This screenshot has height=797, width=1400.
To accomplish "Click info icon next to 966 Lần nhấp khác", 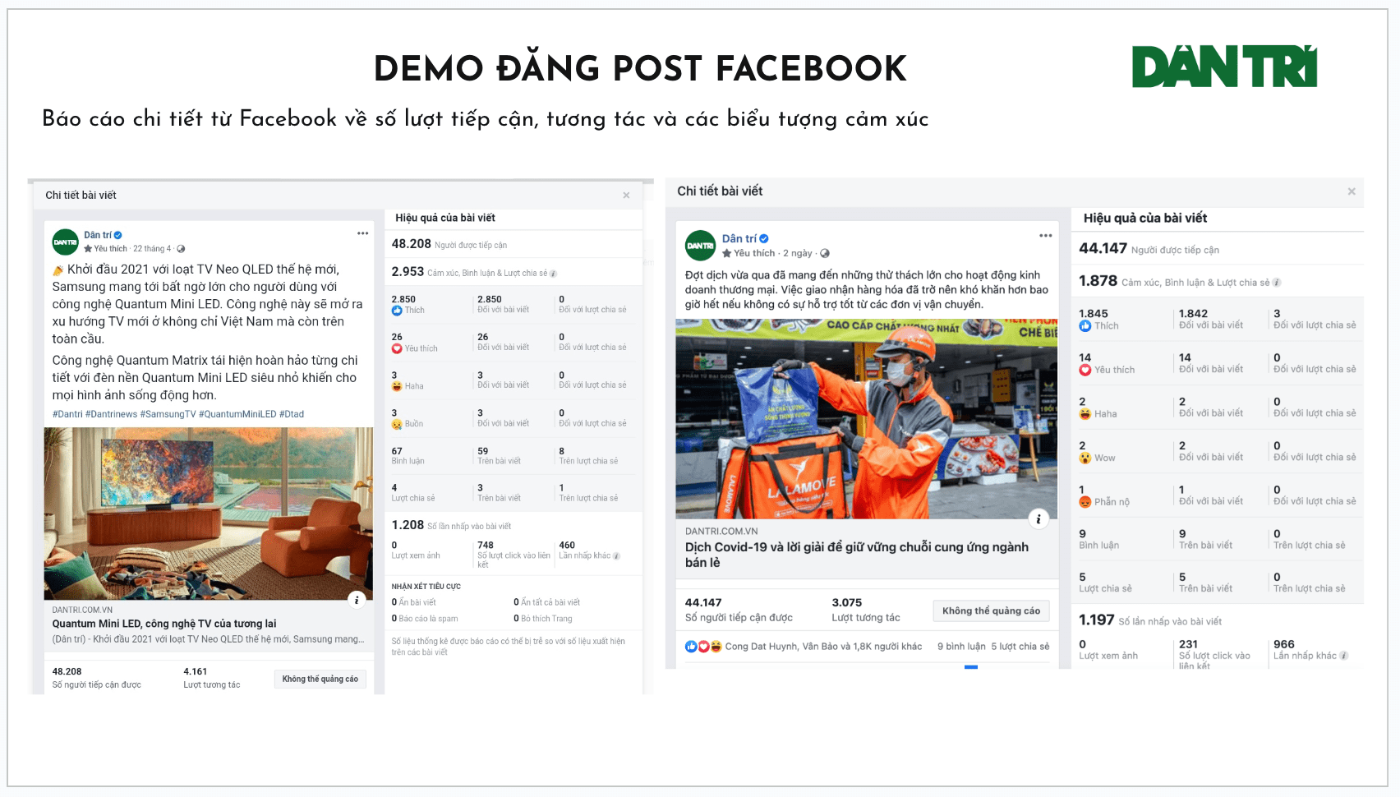I will click(x=1344, y=656).
